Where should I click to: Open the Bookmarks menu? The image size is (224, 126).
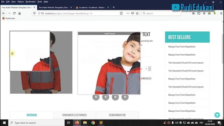(x=30, y=2)
